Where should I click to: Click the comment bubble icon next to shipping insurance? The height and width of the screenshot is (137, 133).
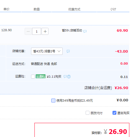[x=65, y=77]
